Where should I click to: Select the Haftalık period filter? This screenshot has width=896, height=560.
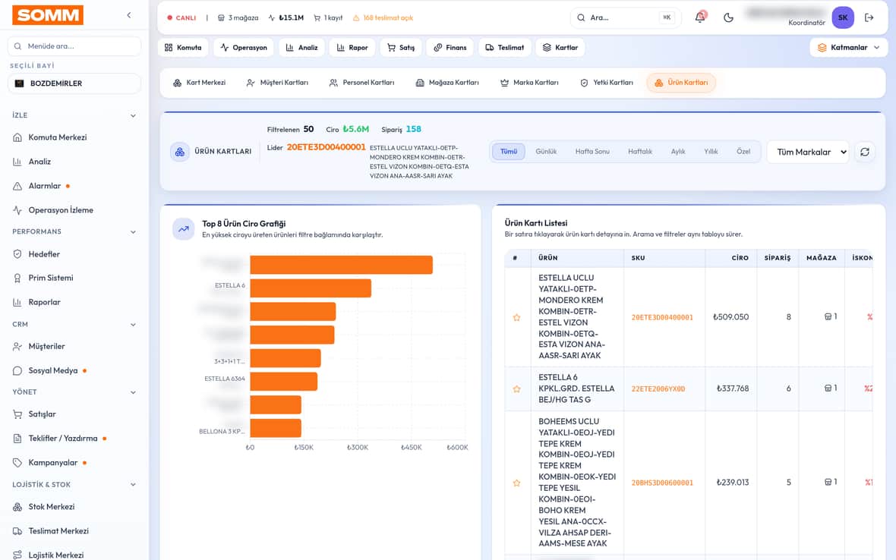[640, 152]
